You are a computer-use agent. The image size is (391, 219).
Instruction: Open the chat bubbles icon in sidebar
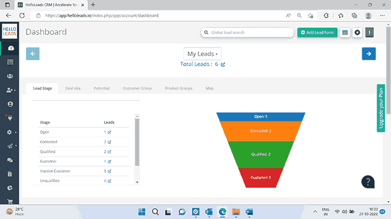[x=10, y=160]
